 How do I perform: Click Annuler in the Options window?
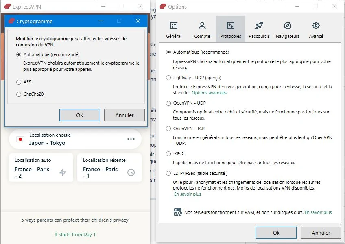click(321, 233)
